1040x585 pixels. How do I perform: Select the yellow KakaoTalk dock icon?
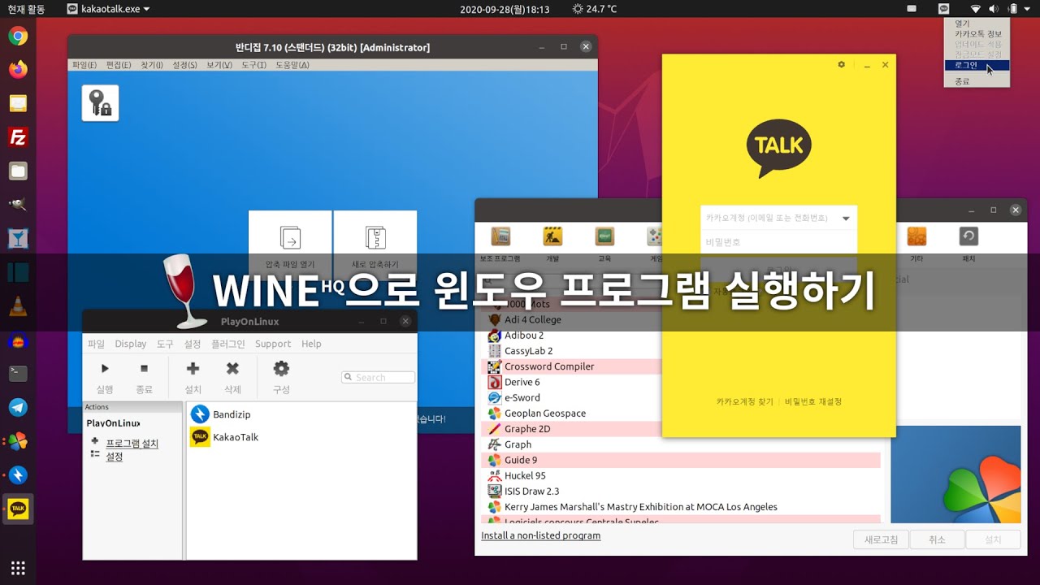[x=18, y=509]
